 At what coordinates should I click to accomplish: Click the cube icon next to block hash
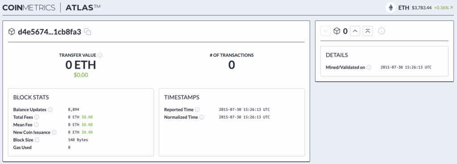(x=12, y=32)
